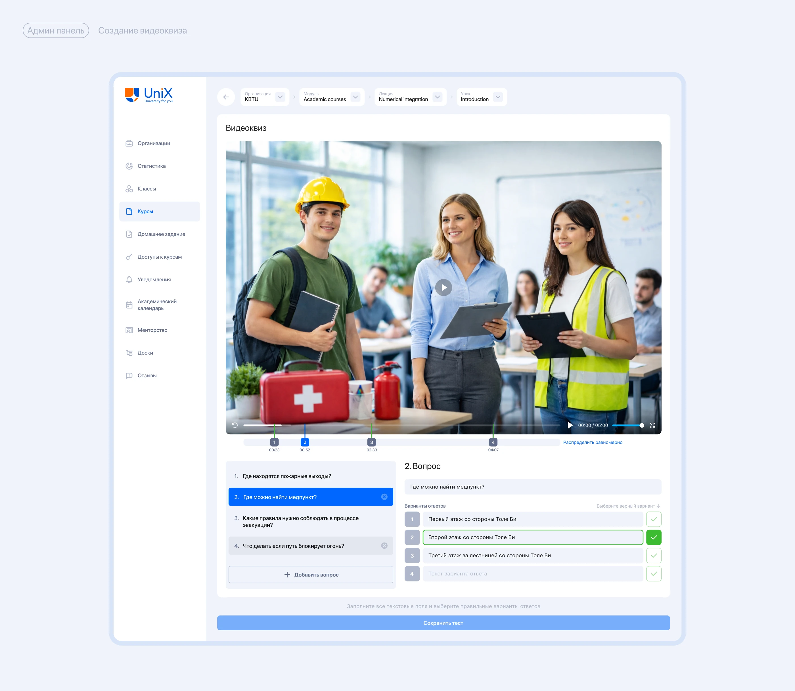
Task: Click the small play icon near timecode
Action: point(570,425)
